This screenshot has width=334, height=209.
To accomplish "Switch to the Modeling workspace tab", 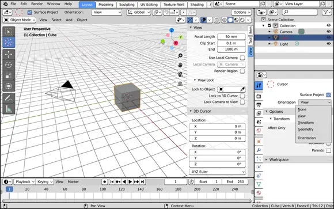I will click(x=106, y=5).
